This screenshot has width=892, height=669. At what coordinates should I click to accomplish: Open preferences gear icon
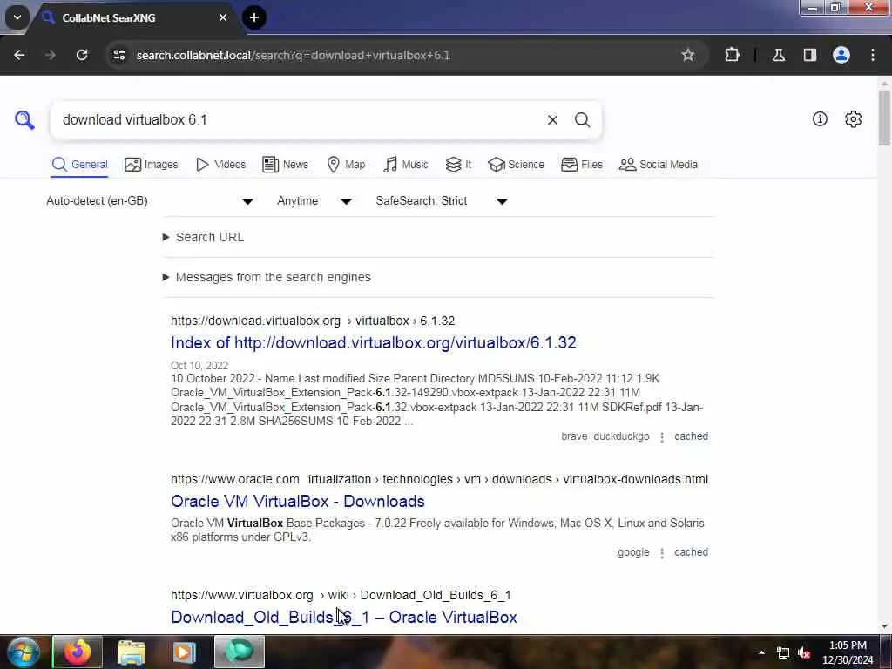tap(854, 118)
